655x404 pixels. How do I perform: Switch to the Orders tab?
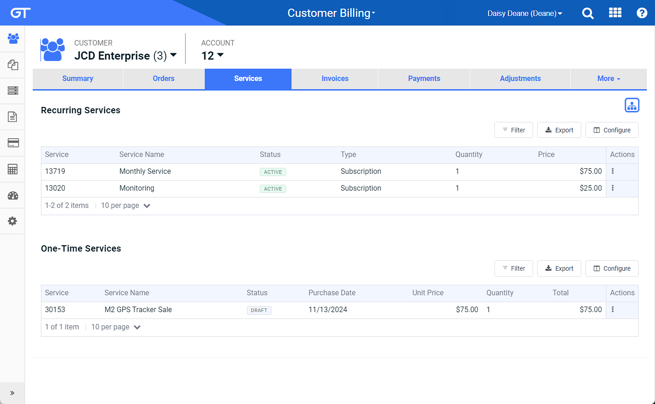(x=164, y=79)
